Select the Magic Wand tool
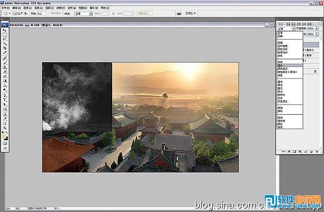324x212 pixels. coord(5,44)
